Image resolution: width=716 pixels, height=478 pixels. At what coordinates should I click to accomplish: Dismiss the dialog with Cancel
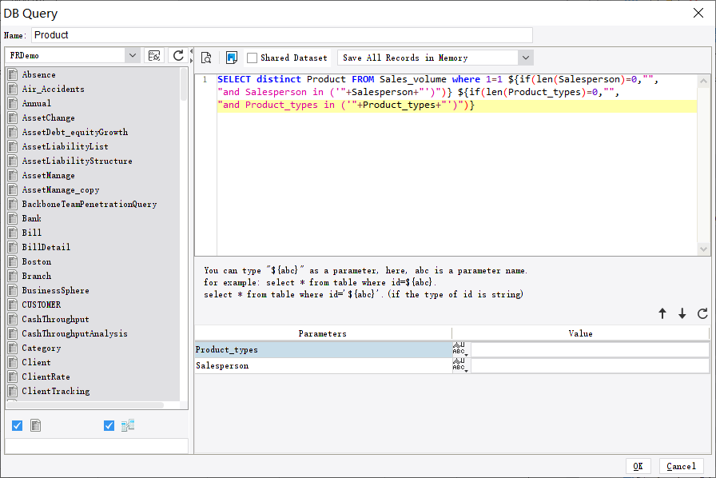[x=680, y=466]
